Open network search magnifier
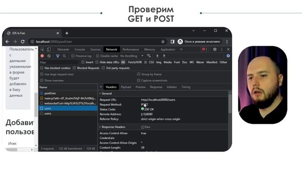302x170 pixels. [x=64, y=56]
